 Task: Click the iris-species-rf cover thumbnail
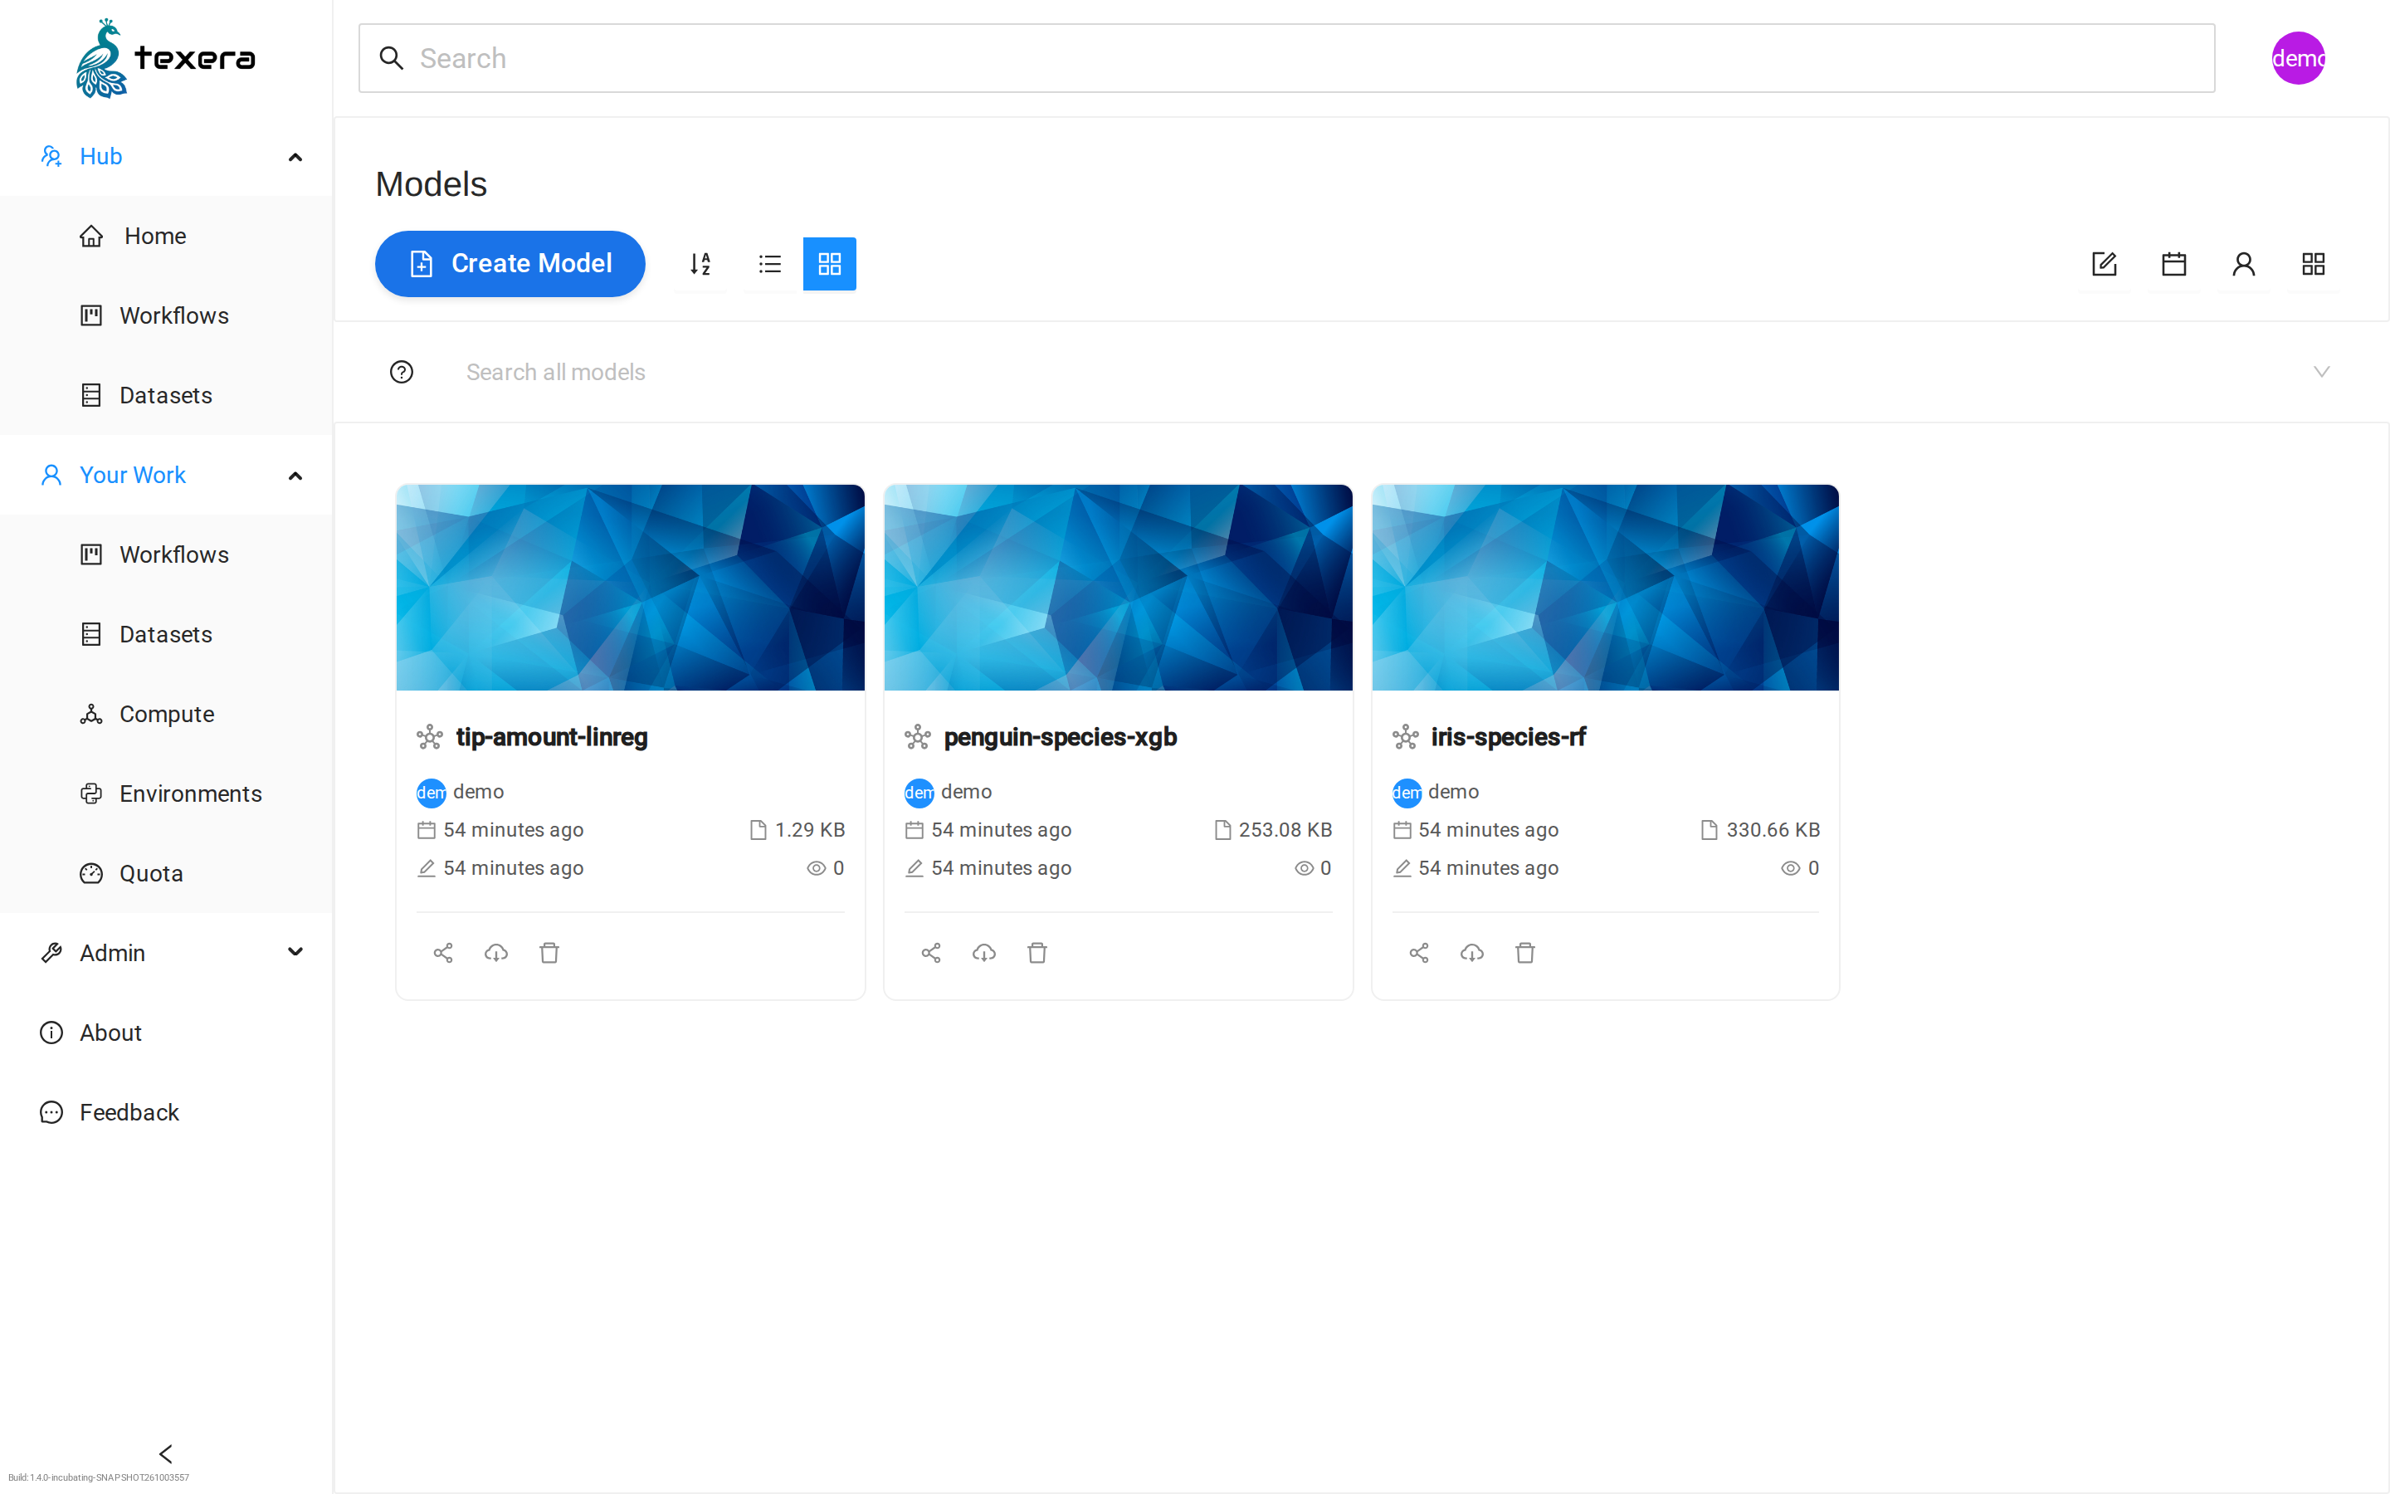coord(1605,587)
